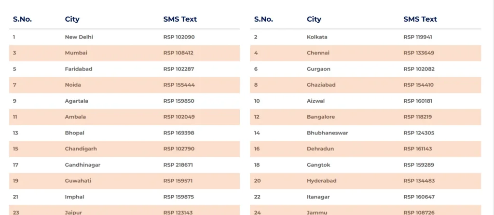
Task: Select SMS text RSP 102090
Action: point(179,37)
